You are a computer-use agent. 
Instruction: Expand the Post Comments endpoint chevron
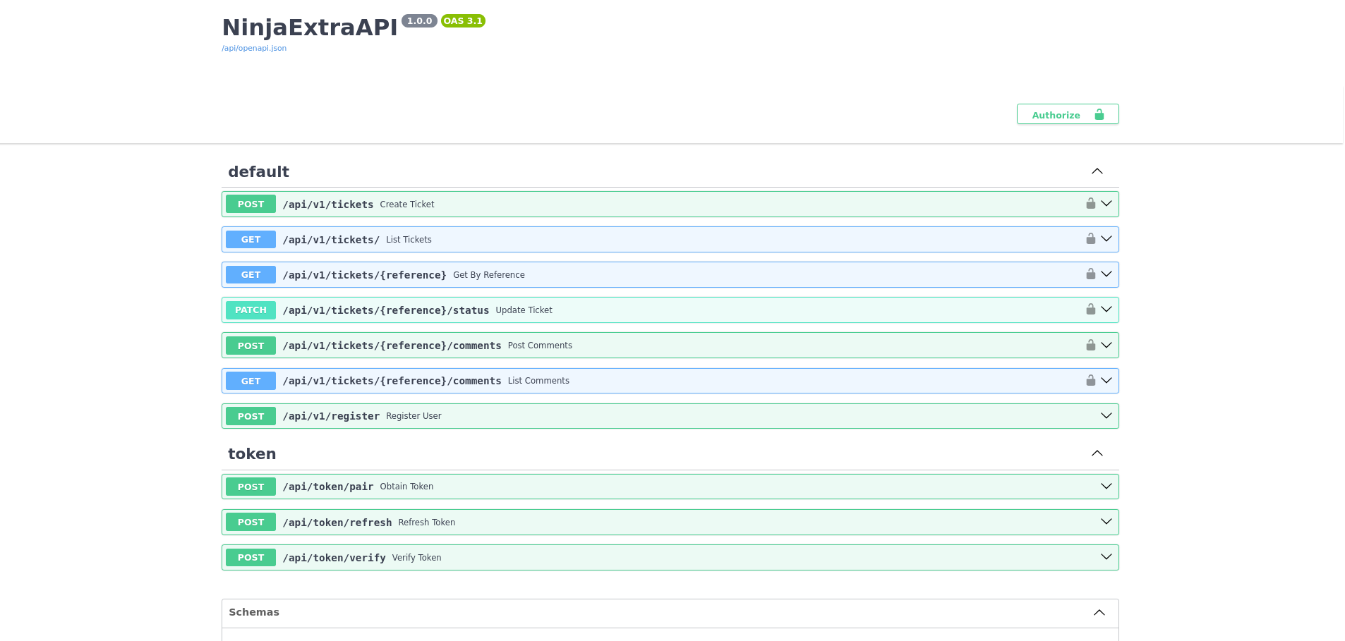click(1106, 346)
